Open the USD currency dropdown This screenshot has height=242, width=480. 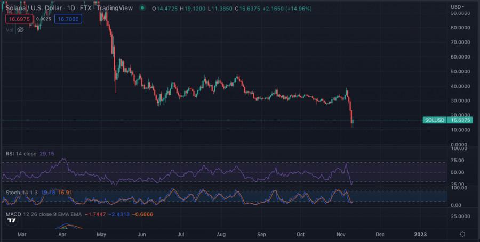[458, 6]
